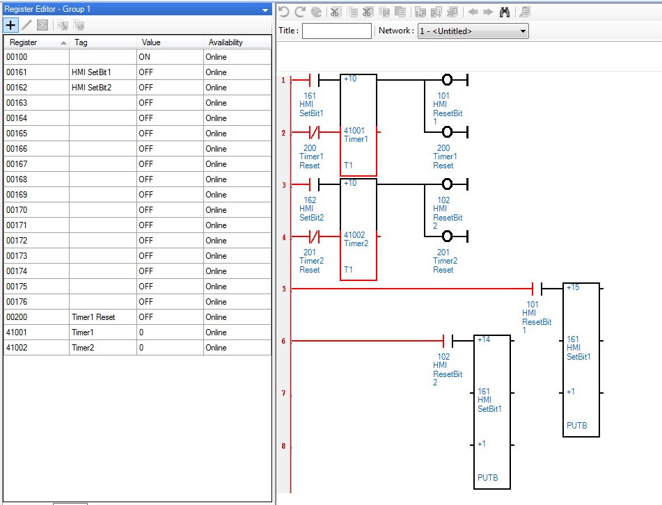Click the first down-arrow network icon
The height and width of the screenshot is (505, 662).
[420, 12]
